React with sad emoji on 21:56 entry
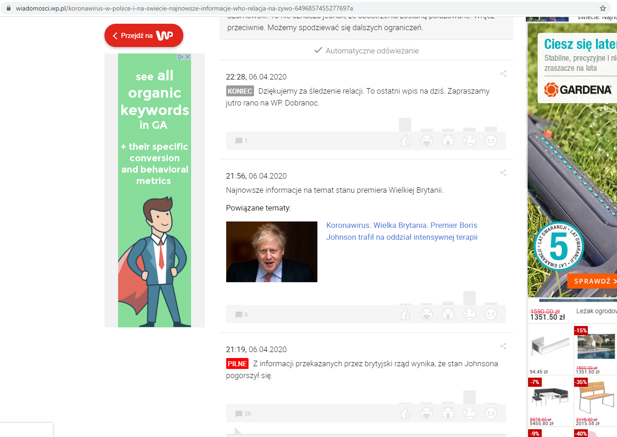Screen dimensions: 617x437 (x=469, y=314)
